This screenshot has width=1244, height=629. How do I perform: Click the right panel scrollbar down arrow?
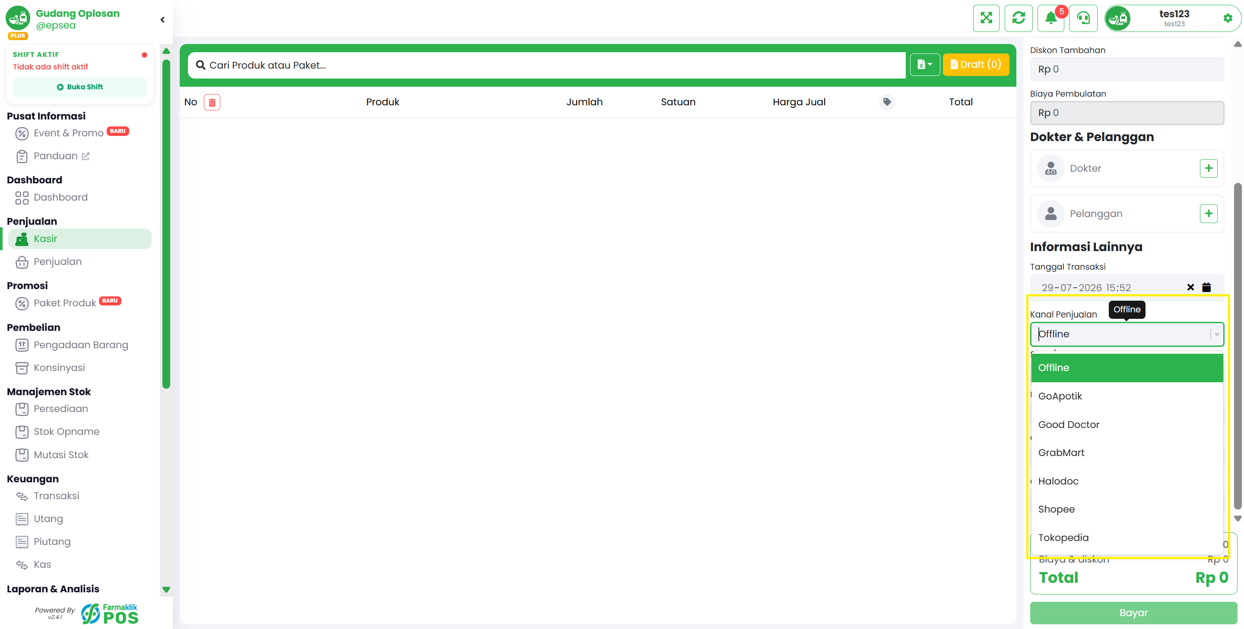[1237, 519]
